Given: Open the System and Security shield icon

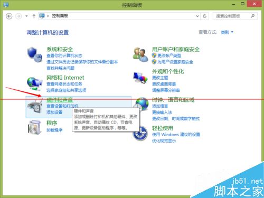Looking at the screenshot, I should point(34,54).
